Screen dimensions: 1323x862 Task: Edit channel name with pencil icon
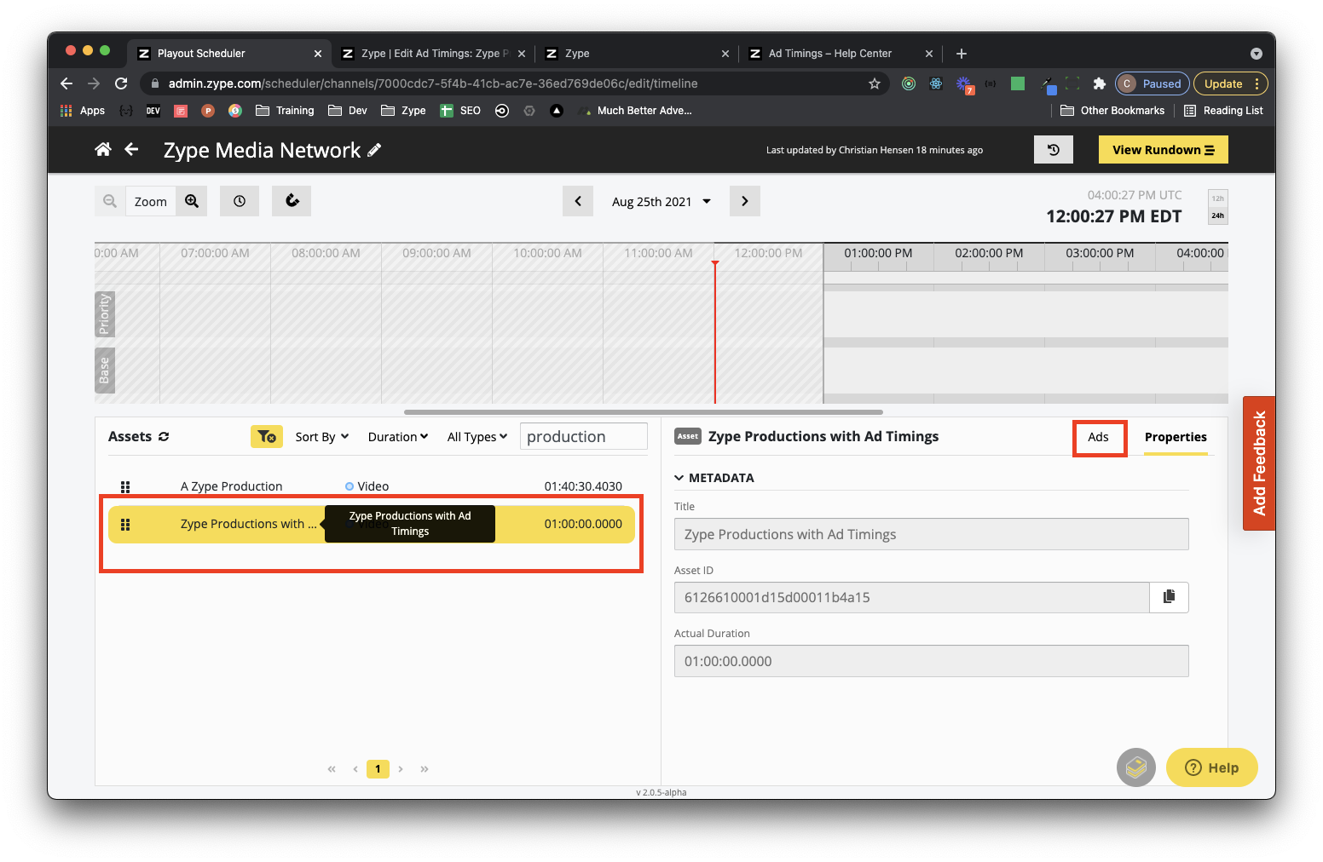coord(374,150)
